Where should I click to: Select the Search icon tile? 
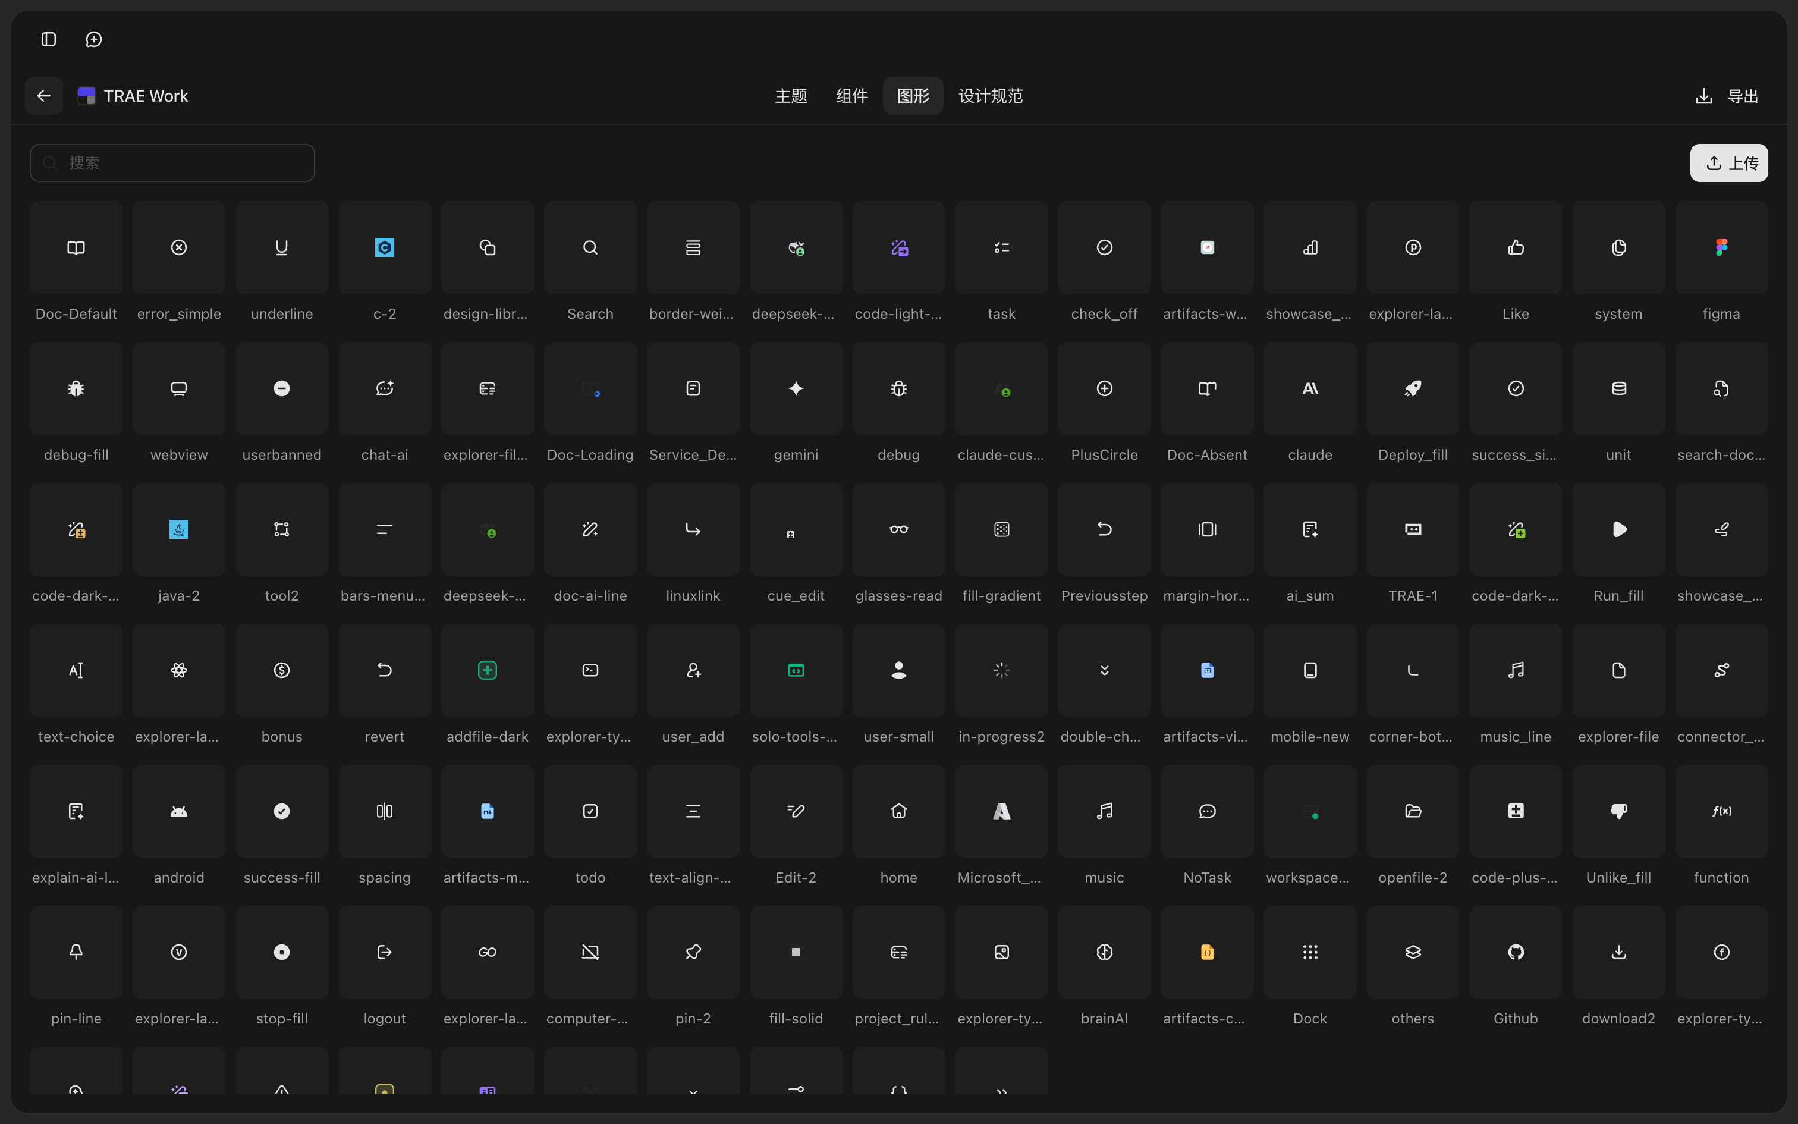[590, 247]
